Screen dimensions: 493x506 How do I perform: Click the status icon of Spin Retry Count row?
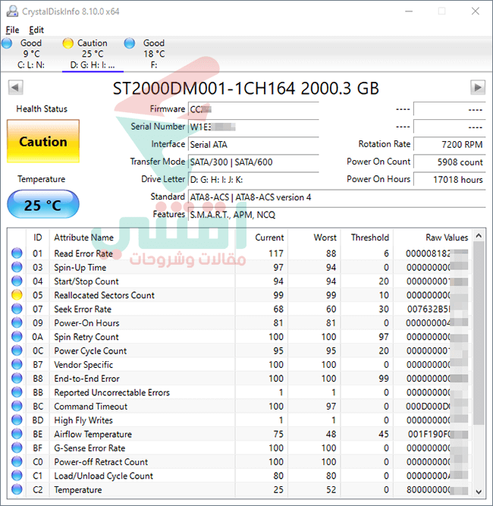(17, 336)
